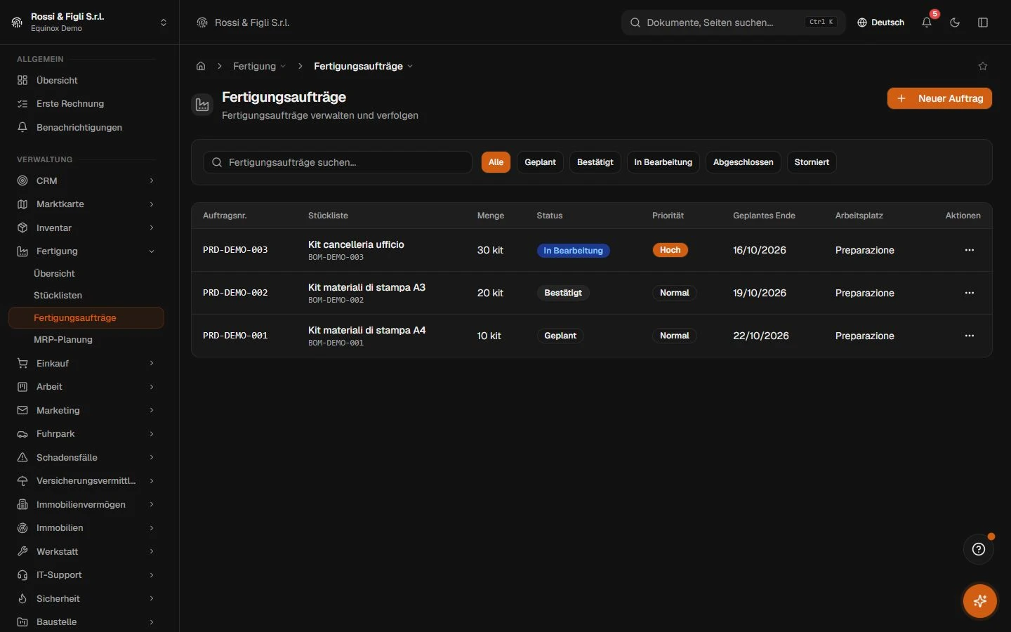
Task: Click the home breadcrumb icon
Action: (x=201, y=66)
